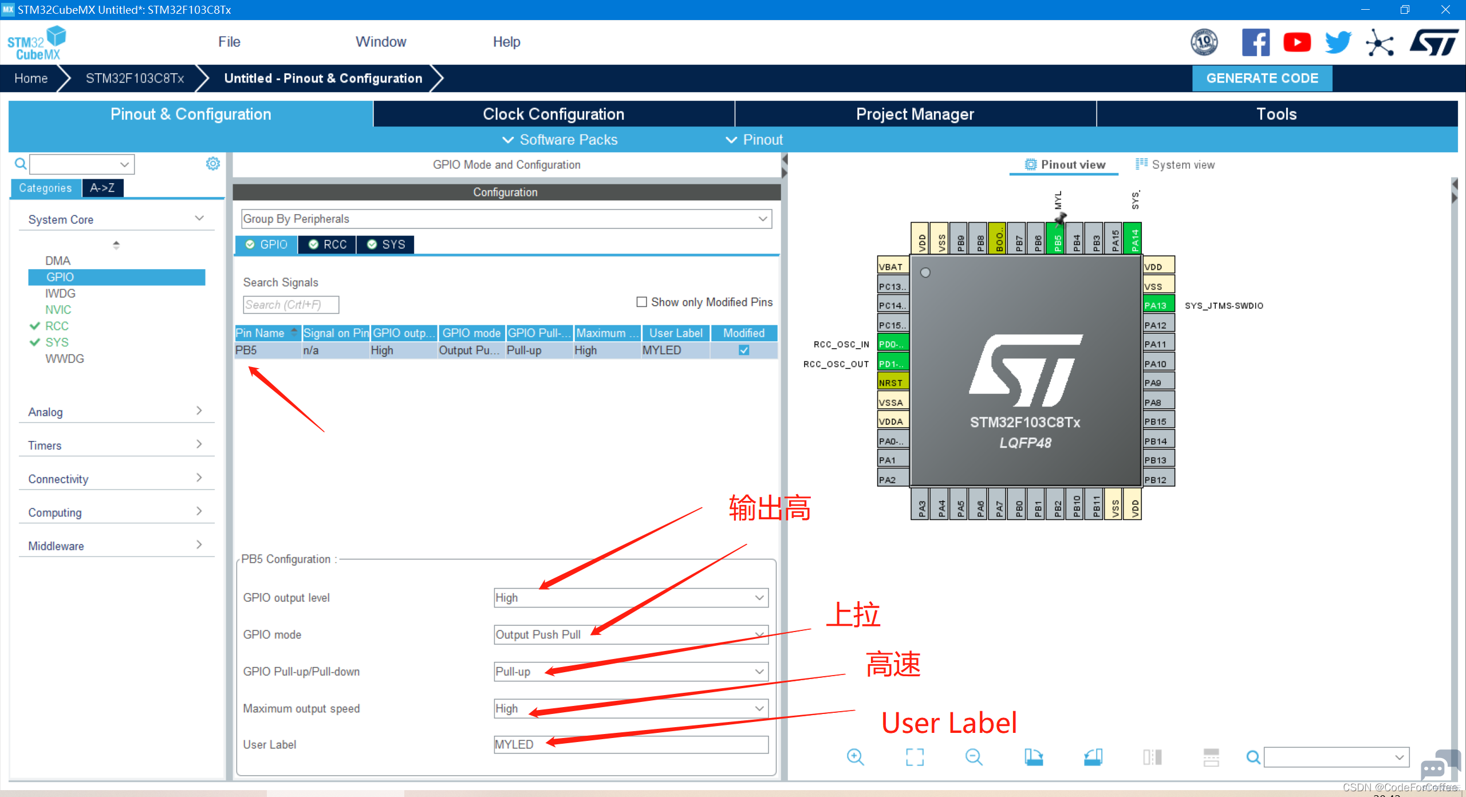Open the ST Facebook page icon
The width and height of the screenshot is (1466, 797).
1255,42
